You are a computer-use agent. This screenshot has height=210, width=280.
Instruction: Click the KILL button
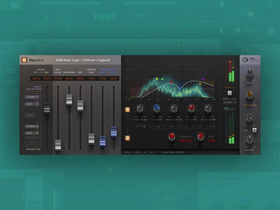tap(32, 143)
